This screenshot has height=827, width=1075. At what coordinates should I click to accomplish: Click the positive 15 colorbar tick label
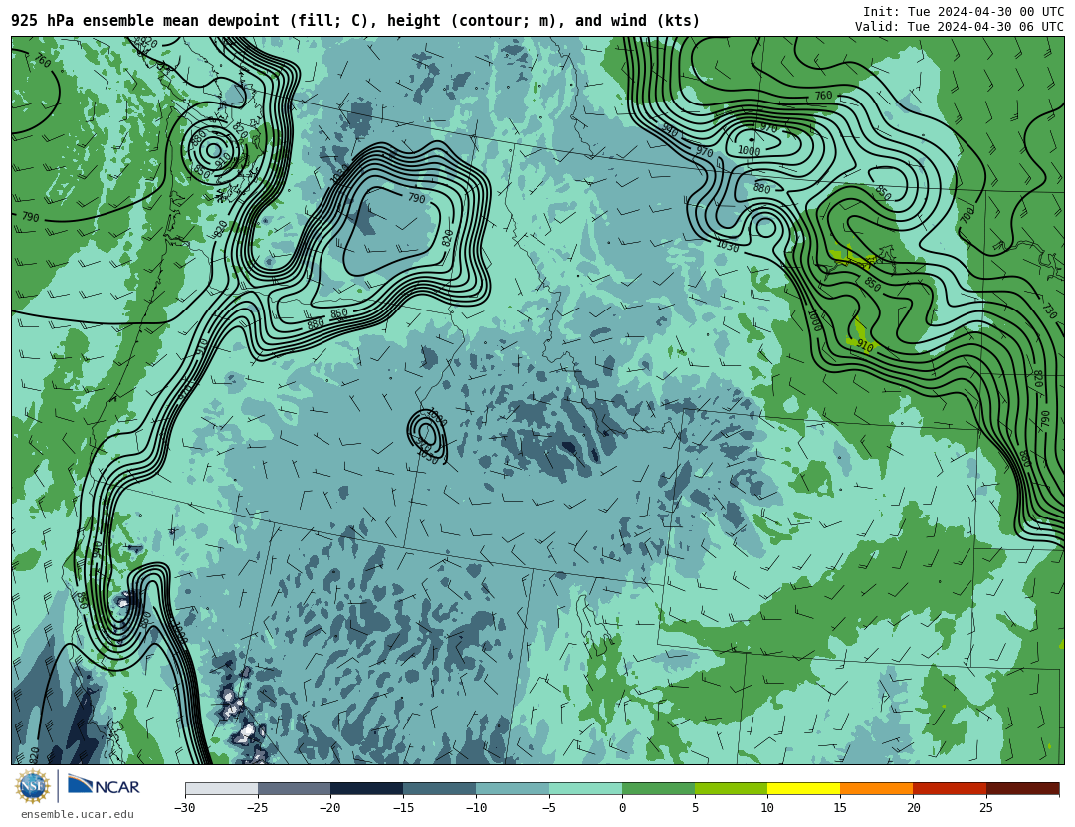[840, 808]
